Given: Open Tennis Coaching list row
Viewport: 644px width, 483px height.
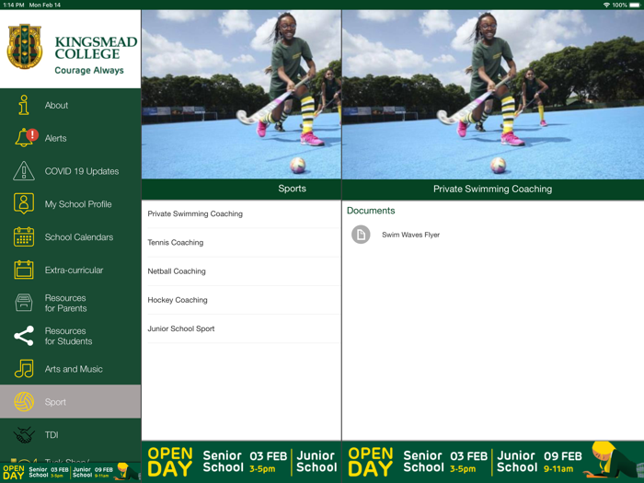Looking at the screenshot, I should 241,242.
